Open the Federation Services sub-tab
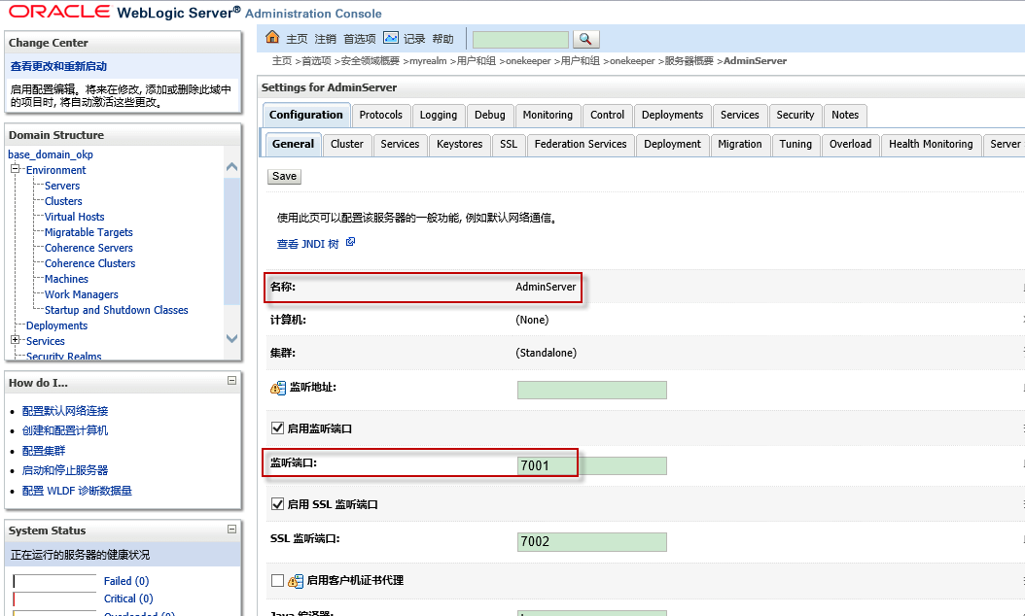 click(x=581, y=145)
